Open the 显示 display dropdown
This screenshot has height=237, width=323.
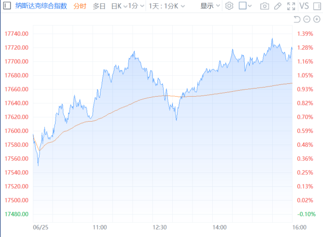tap(210, 6)
